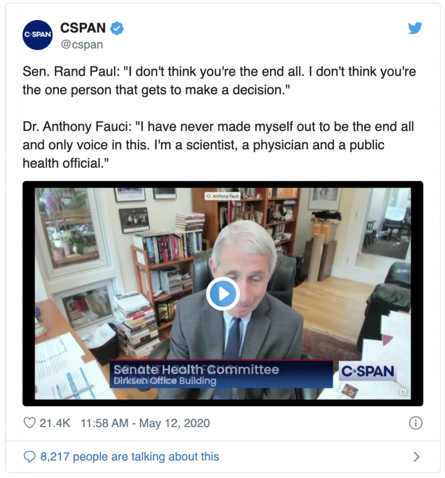This screenshot has width=445, height=478.
Task: Click the Anthony Fauci name tag in video
Action: point(222,196)
